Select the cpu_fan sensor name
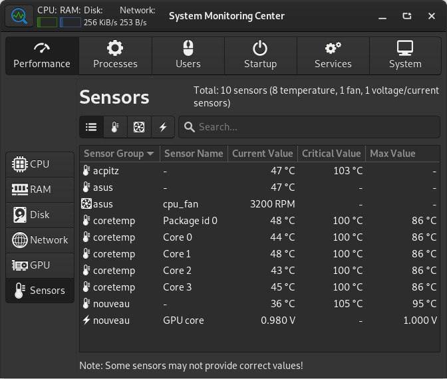The image size is (447, 379). 180,204
